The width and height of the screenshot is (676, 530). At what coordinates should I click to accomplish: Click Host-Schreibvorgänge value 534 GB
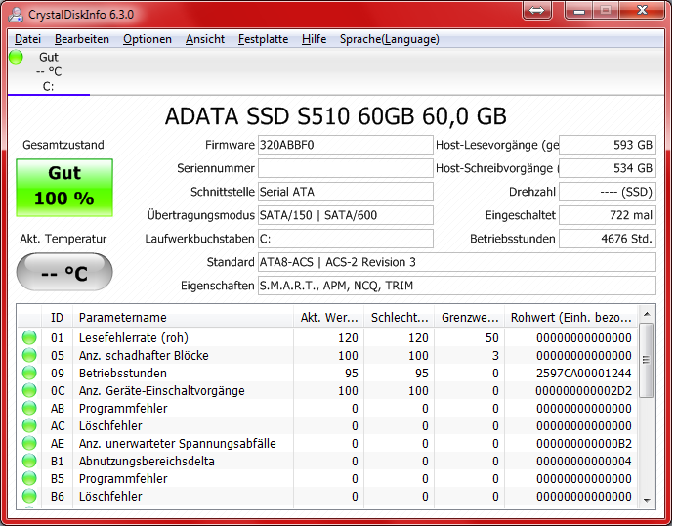(608, 168)
